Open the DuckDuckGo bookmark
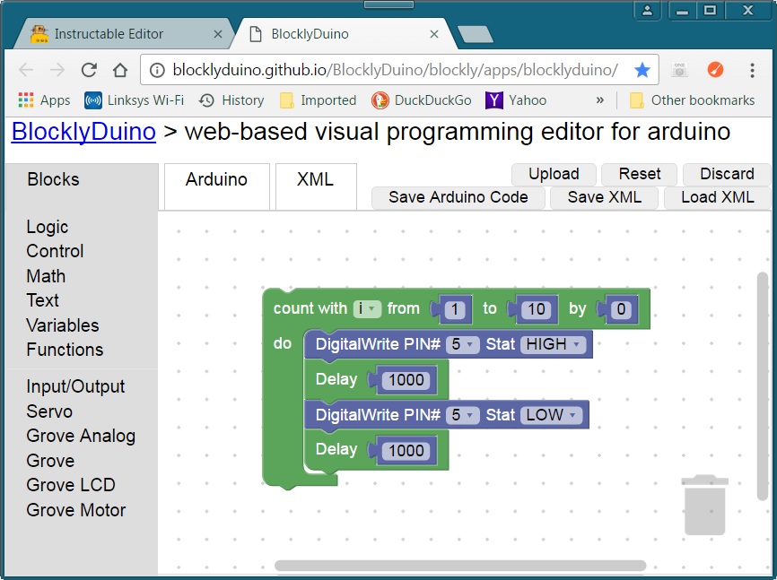Screen dimensions: 777x580 421,100
